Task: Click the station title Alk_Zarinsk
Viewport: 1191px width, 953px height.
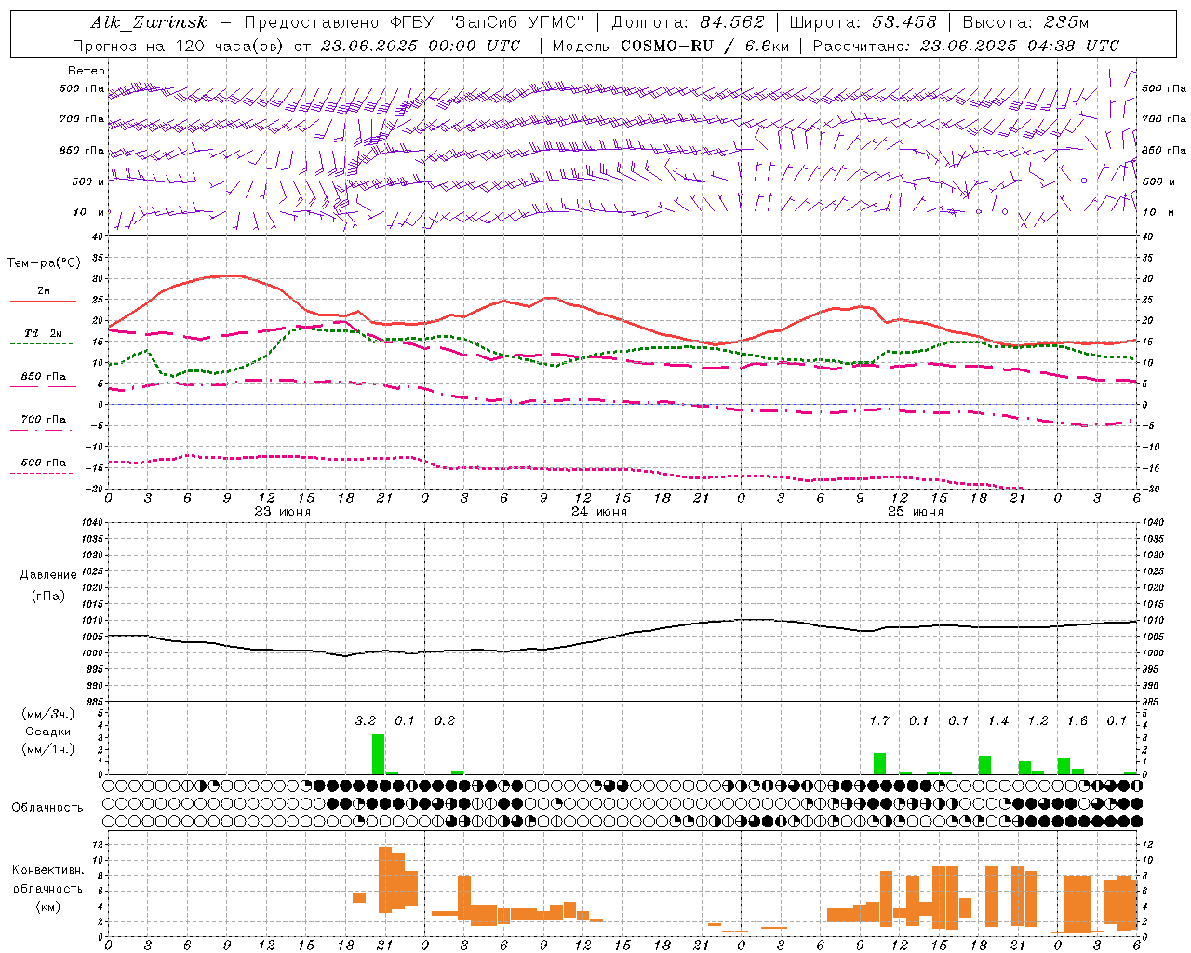Action: click(x=149, y=22)
